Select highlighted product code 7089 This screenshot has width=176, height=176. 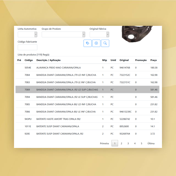(x=27, y=90)
